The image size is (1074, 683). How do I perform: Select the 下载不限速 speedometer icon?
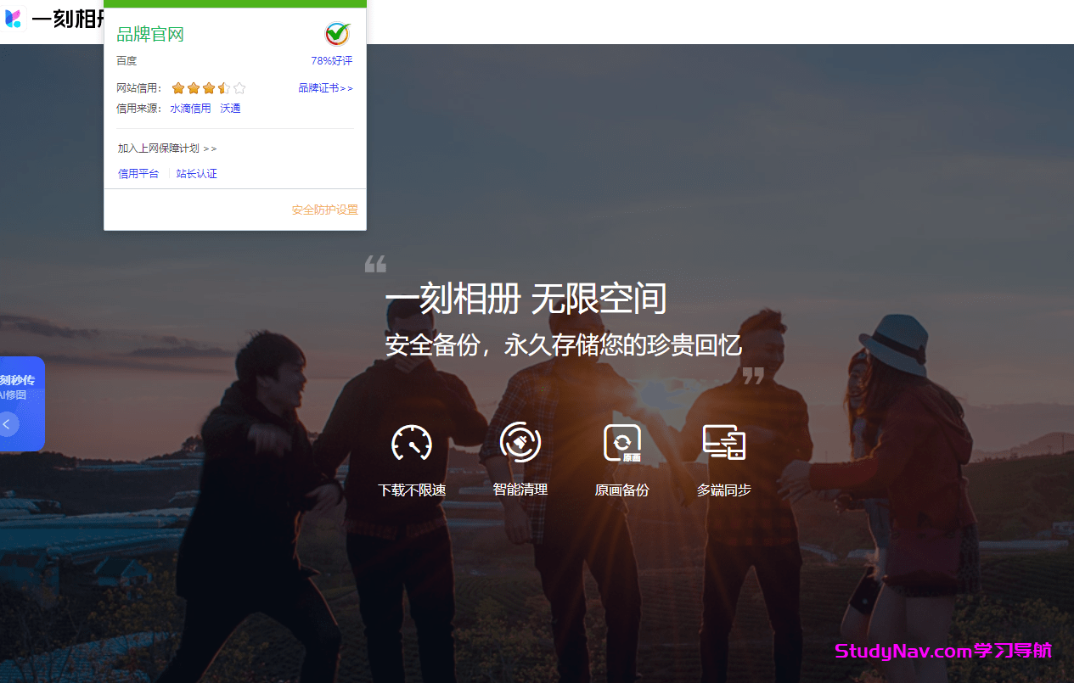point(412,442)
